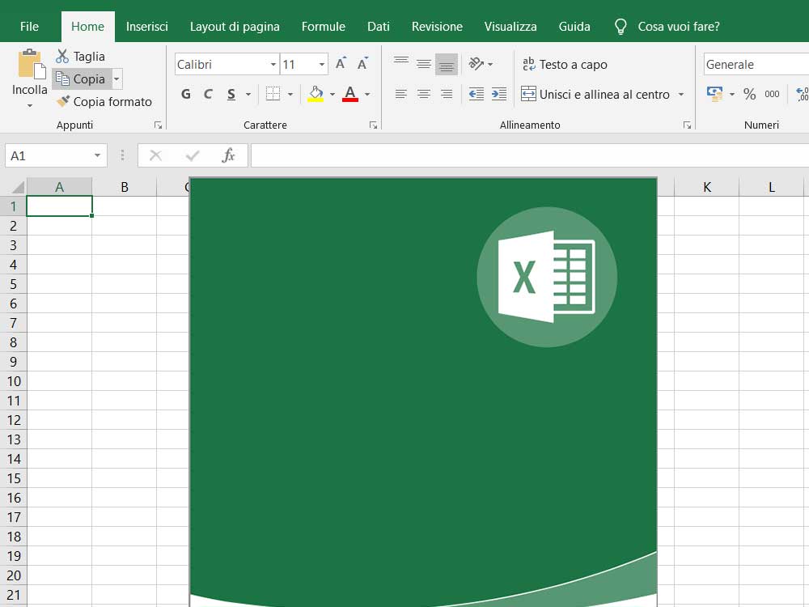Viewport: 809px width, 607px height.
Task: Switch to the Inserisci tab
Action: [x=147, y=27]
